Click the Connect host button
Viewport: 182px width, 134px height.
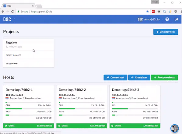point(115,77)
